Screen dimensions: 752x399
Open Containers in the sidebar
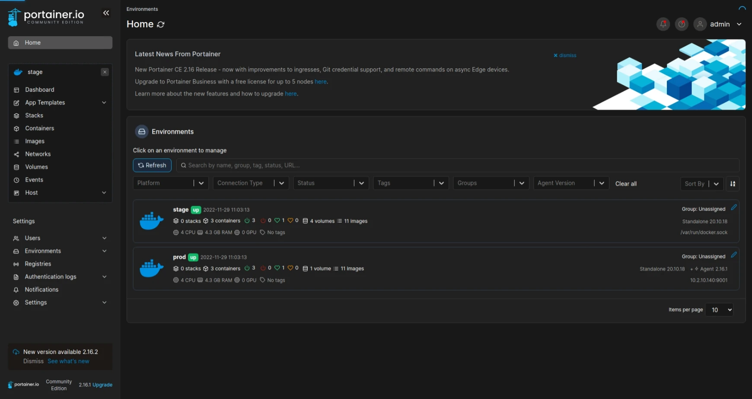point(39,128)
